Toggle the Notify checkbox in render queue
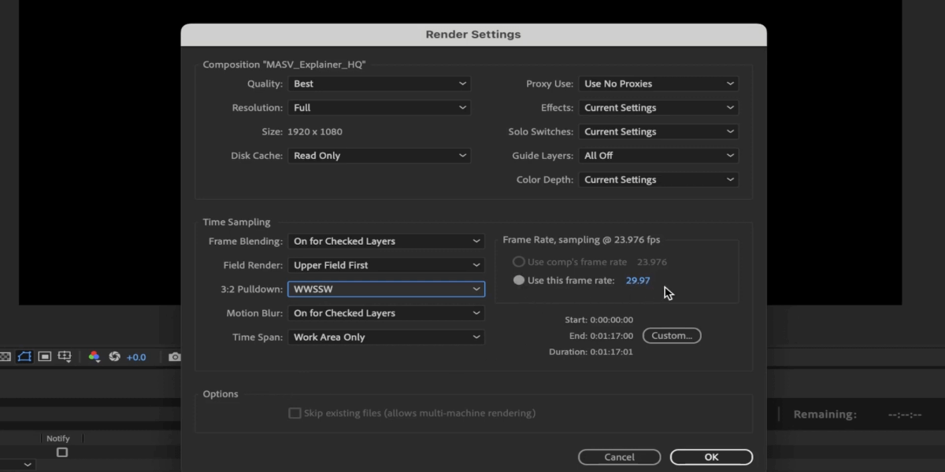Screen dimensions: 945x472 point(62,452)
